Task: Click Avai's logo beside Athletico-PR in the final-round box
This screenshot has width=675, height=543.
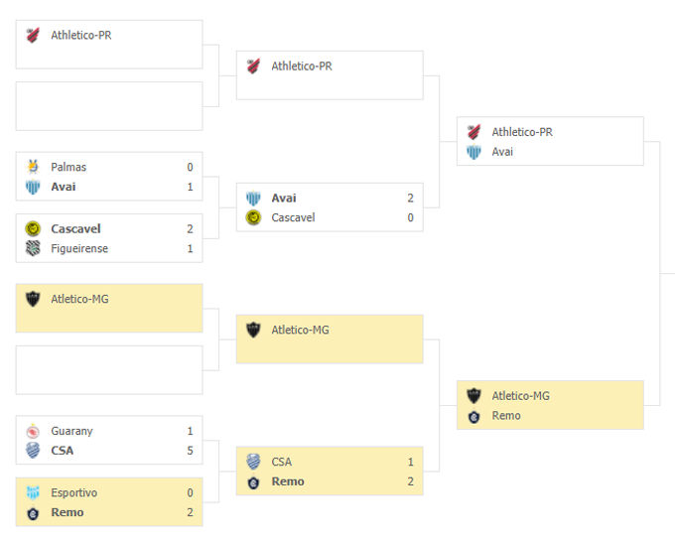Action: point(473,152)
